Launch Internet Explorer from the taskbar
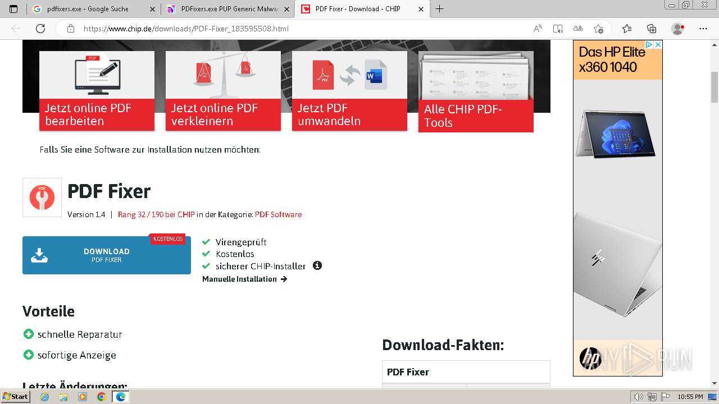The height and width of the screenshot is (404, 719). click(44, 397)
